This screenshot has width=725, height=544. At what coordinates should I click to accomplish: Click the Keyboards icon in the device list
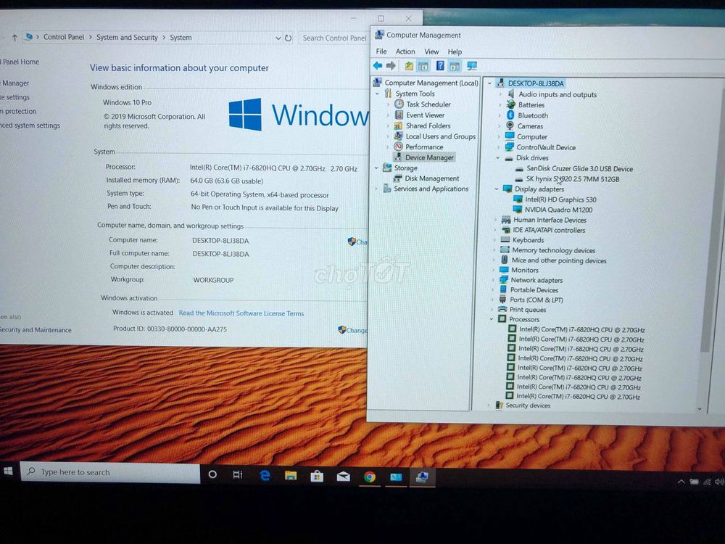(x=505, y=239)
